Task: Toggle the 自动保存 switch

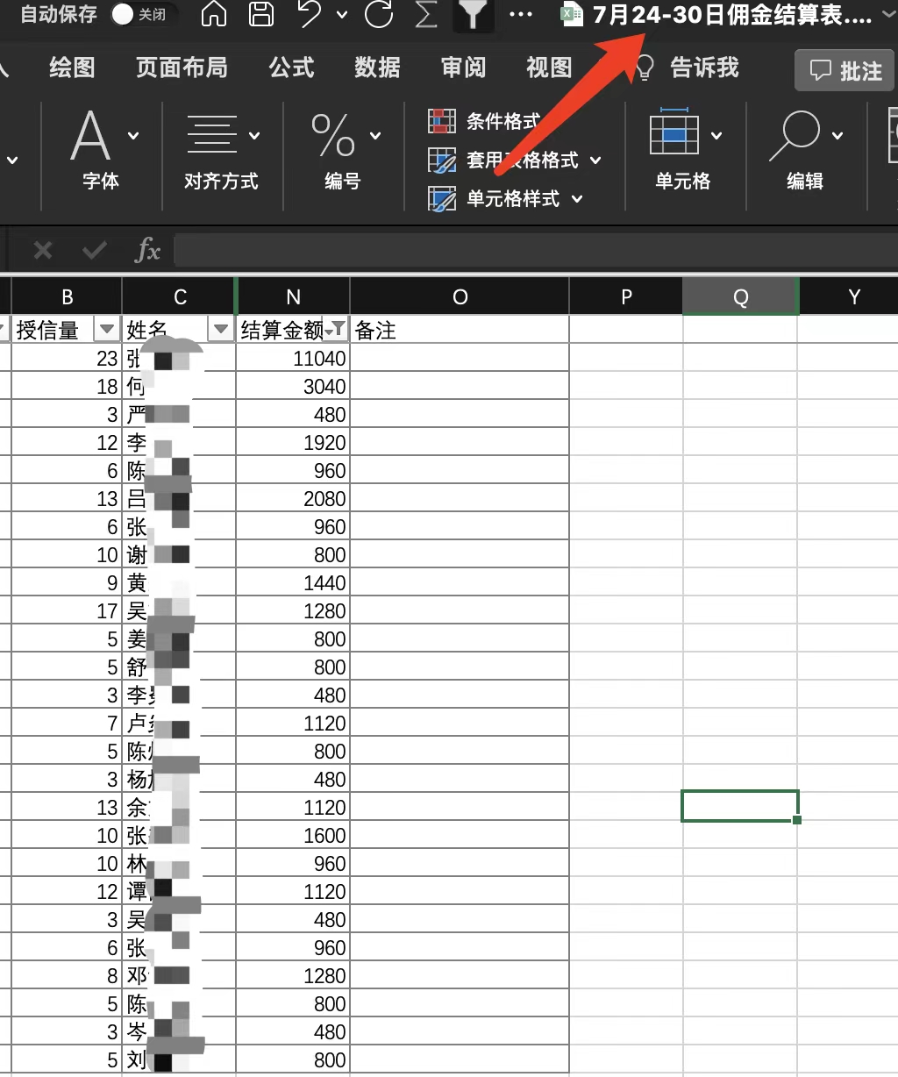Action: [x=124, y=14]
